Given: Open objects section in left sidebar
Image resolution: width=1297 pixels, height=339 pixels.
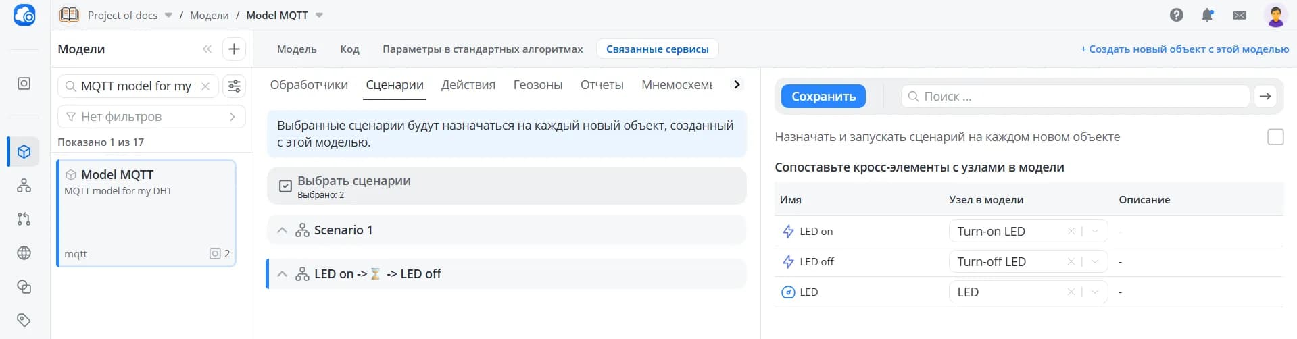Looking at the screenshot, I should [24, 84].
